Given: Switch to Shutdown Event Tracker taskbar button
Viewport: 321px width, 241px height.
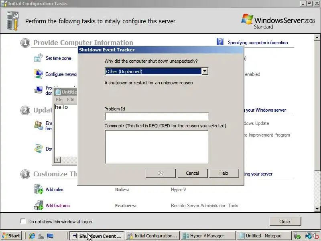Looking at the screenshot, I should [x=97, y=236].
